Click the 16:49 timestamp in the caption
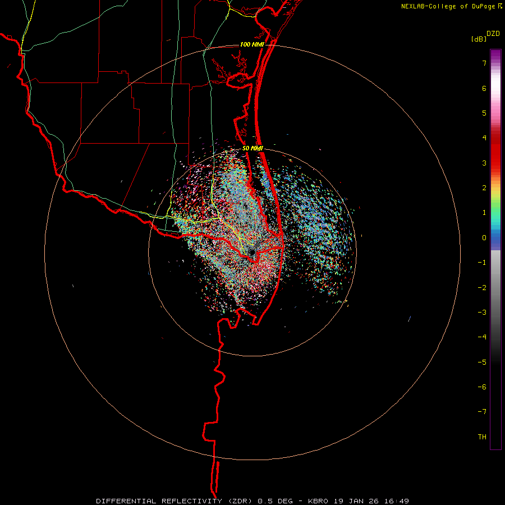This screenshot has height=505, width=505. [x=396, y=501]
